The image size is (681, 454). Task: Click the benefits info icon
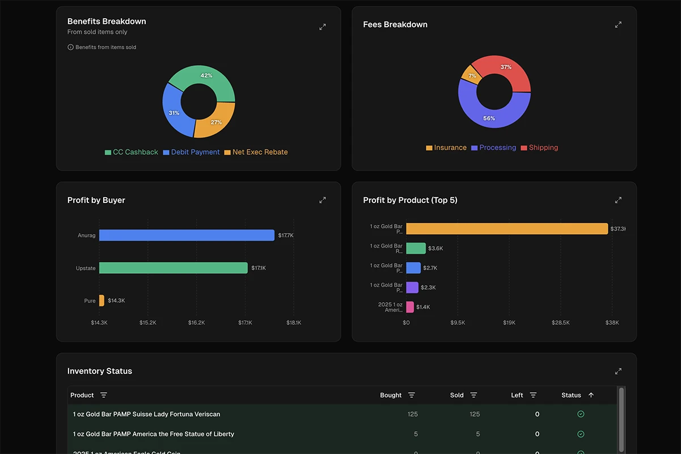(71, 48)
